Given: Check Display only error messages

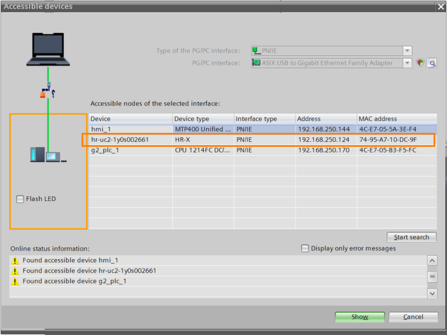Looking at the screenshot, I should [305, 248].
